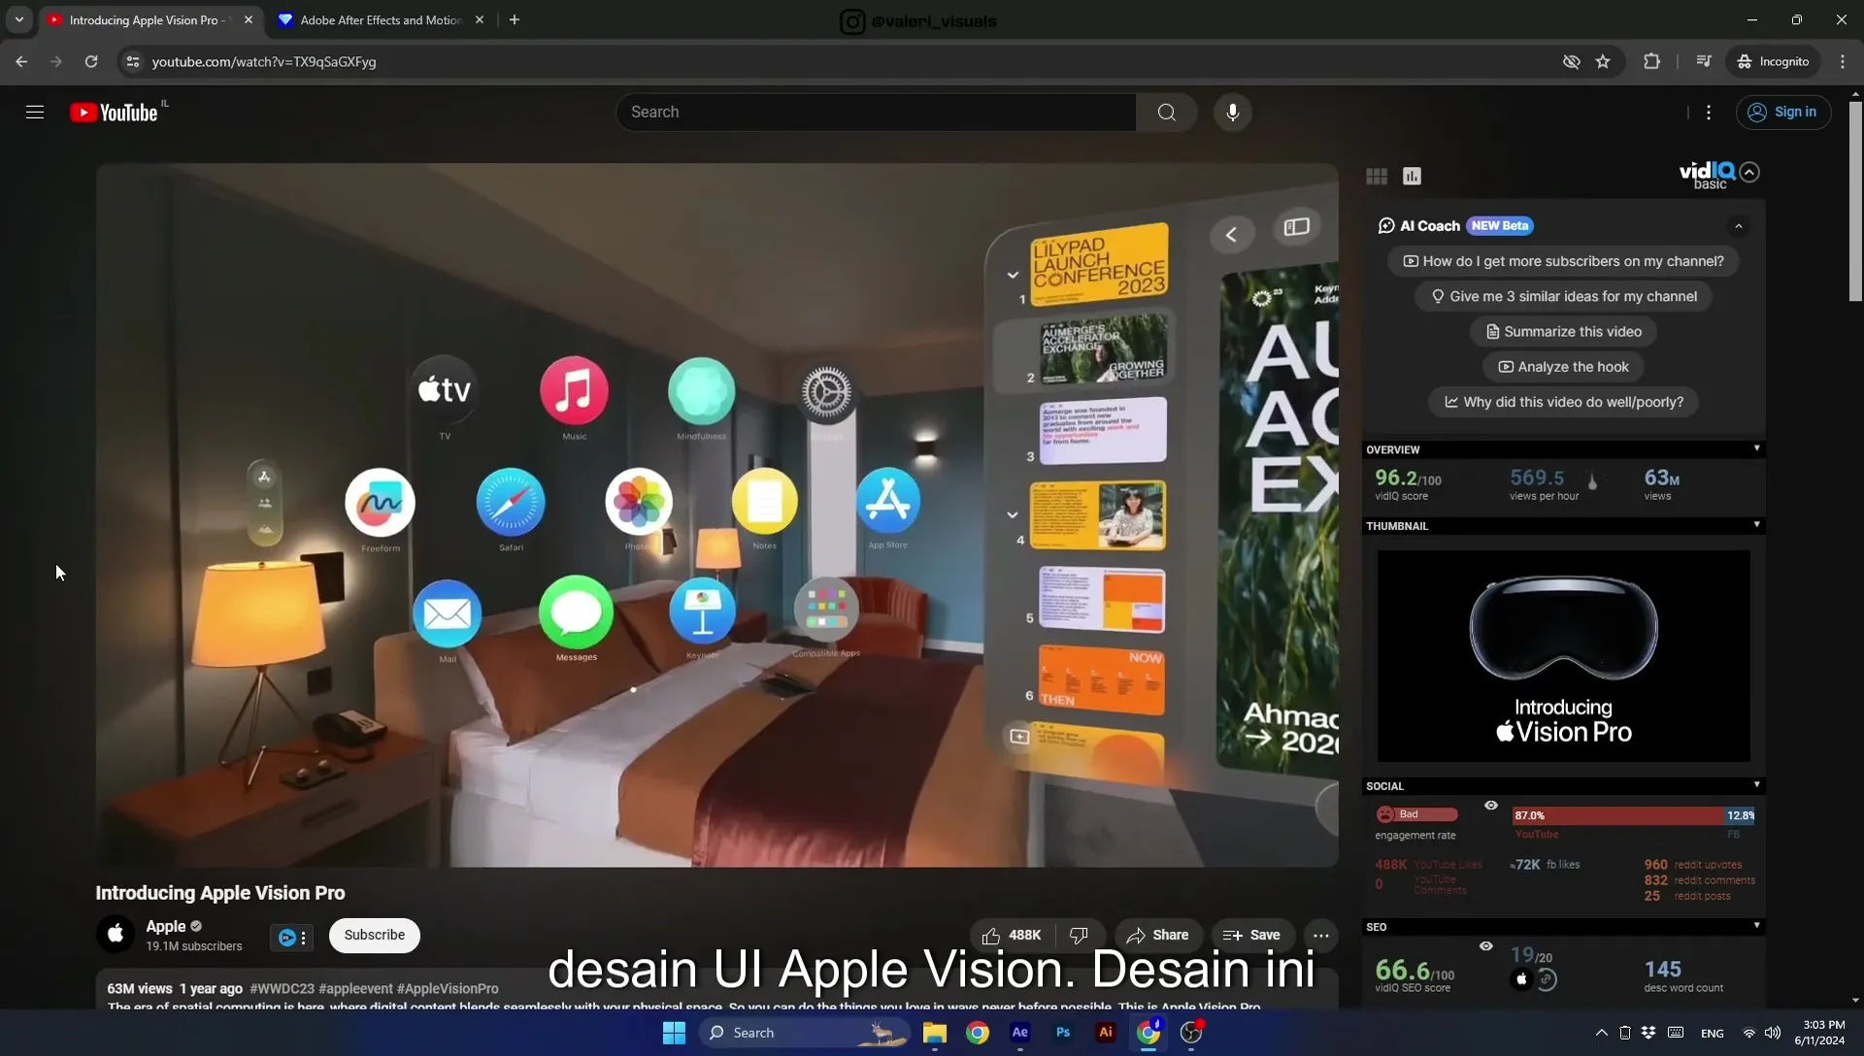The width and height of the screenshot is (1864, 1056).
Task: Like the video with thumbs-up 488K
Action: [x=1012, y=936]
